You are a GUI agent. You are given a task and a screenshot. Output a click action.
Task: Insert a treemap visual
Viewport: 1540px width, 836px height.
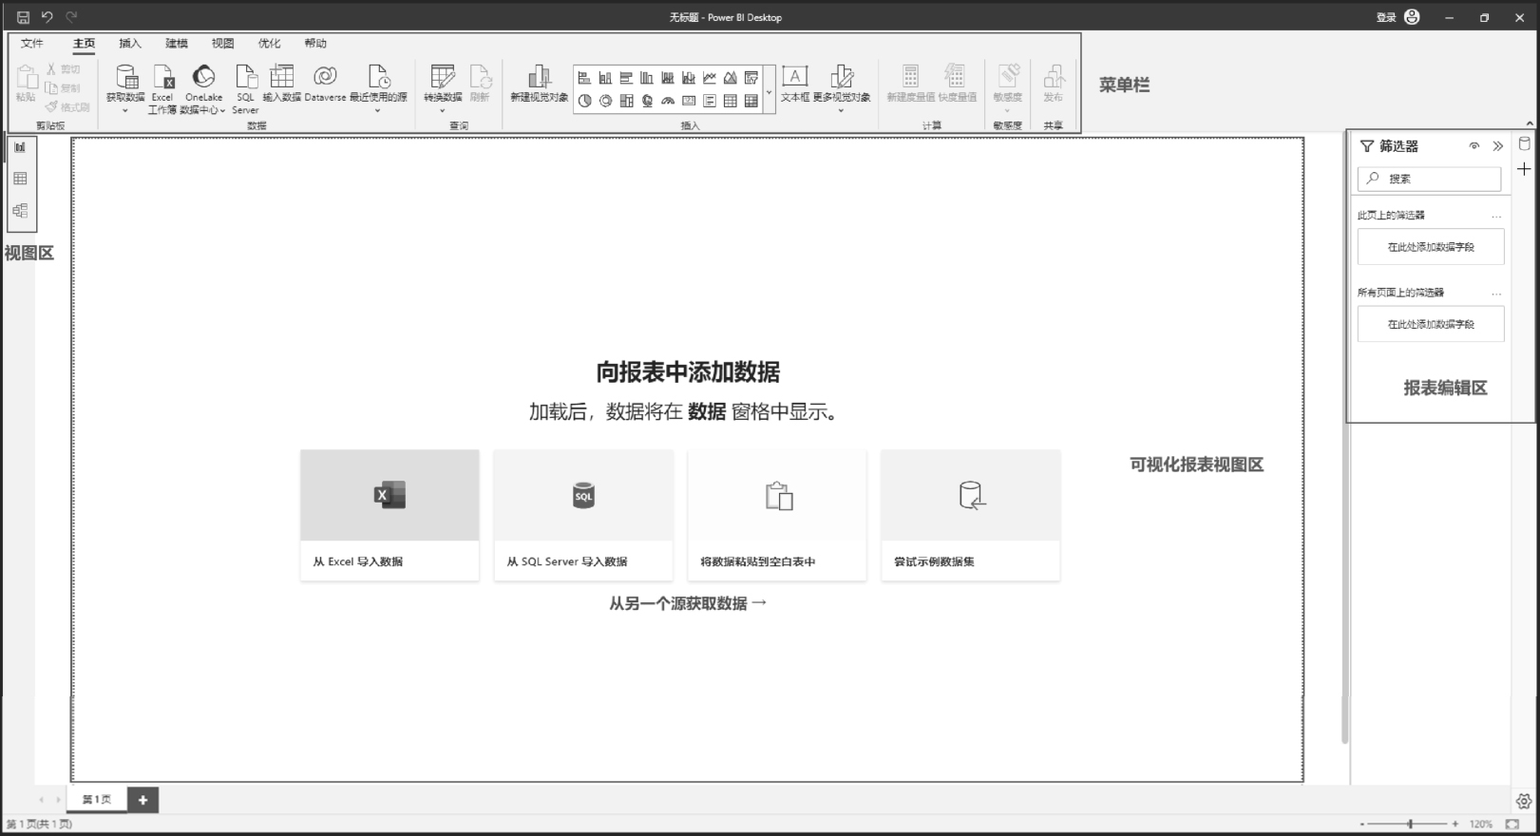click(626, 101)
